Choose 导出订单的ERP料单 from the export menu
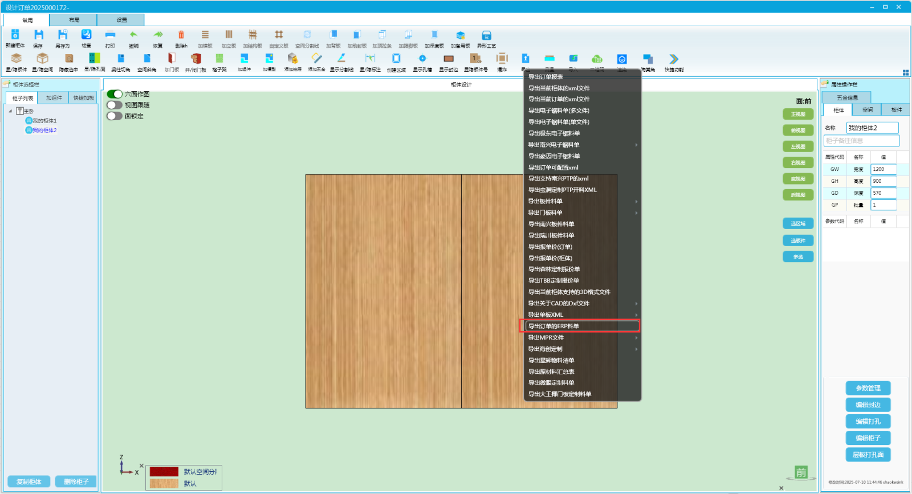 pos(583,326)
